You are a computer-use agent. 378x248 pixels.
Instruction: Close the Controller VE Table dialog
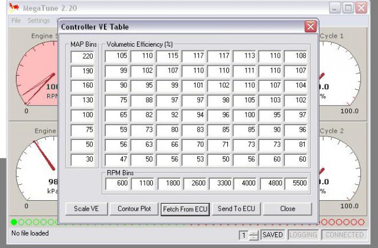[x=310, y=27]
